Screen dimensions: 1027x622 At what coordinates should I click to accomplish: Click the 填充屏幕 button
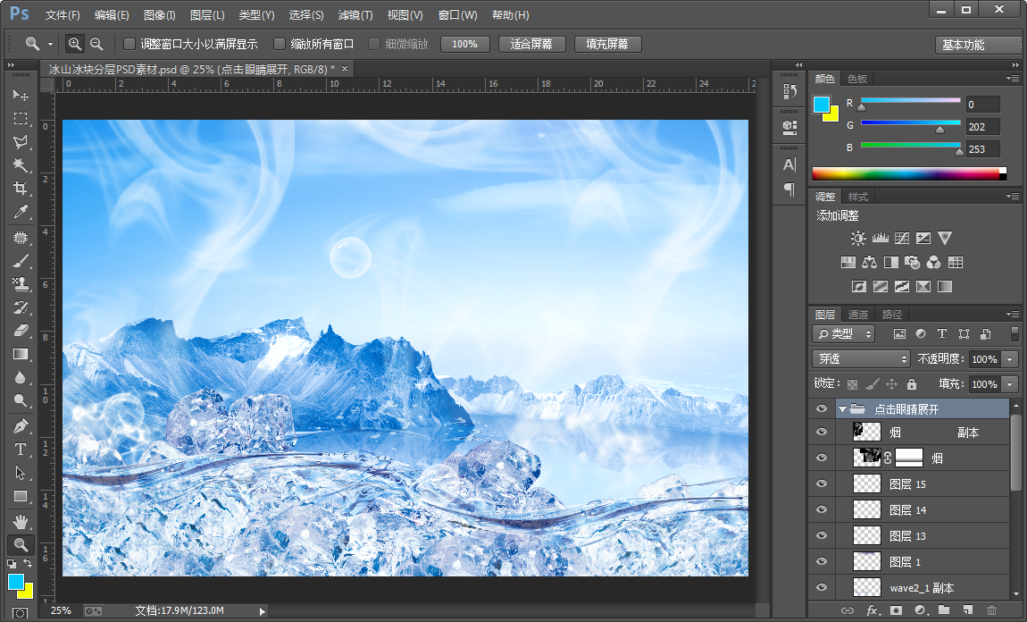click(608, 44)
